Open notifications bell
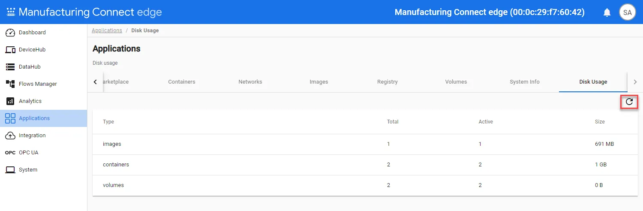This screenshot has width=643, height=211. coord(607,12)
